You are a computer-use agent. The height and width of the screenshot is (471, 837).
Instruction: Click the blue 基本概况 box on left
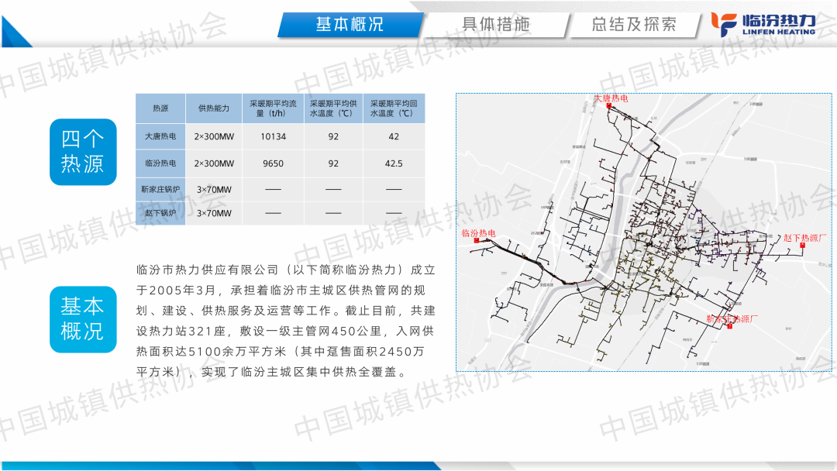[x=83, y=319]
